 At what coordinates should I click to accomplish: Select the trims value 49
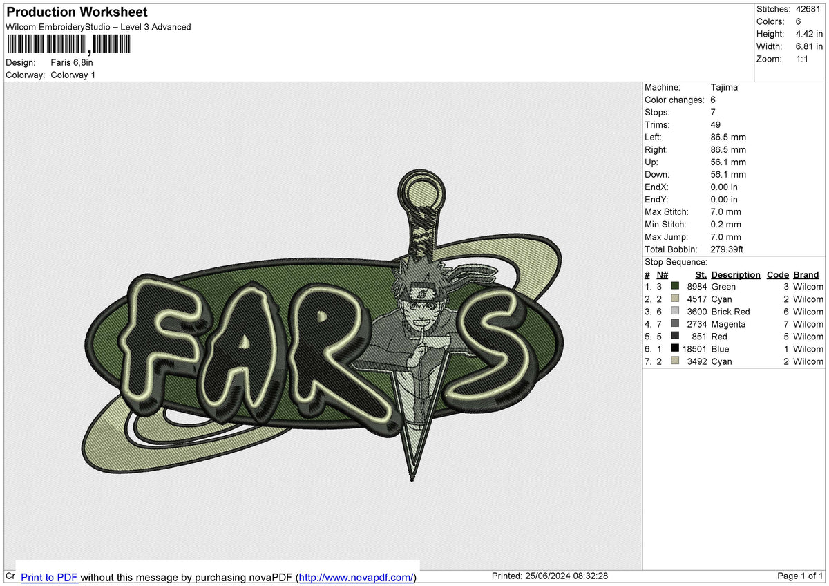pyautogui.click(x=715, y=125)
